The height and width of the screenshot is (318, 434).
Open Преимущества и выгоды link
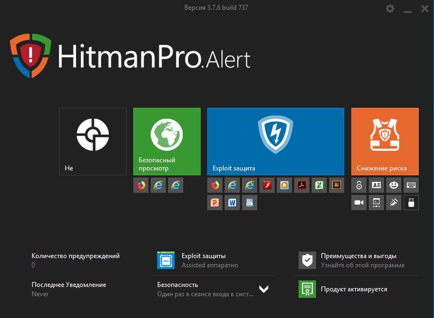tap(363, 260)
